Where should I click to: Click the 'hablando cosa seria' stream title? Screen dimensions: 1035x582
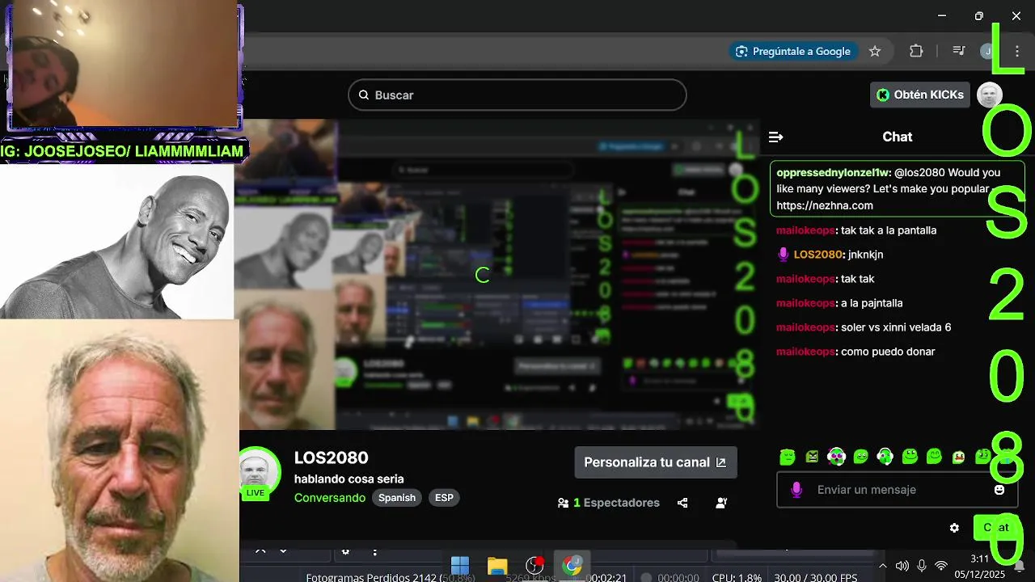[x=349, y=479]
